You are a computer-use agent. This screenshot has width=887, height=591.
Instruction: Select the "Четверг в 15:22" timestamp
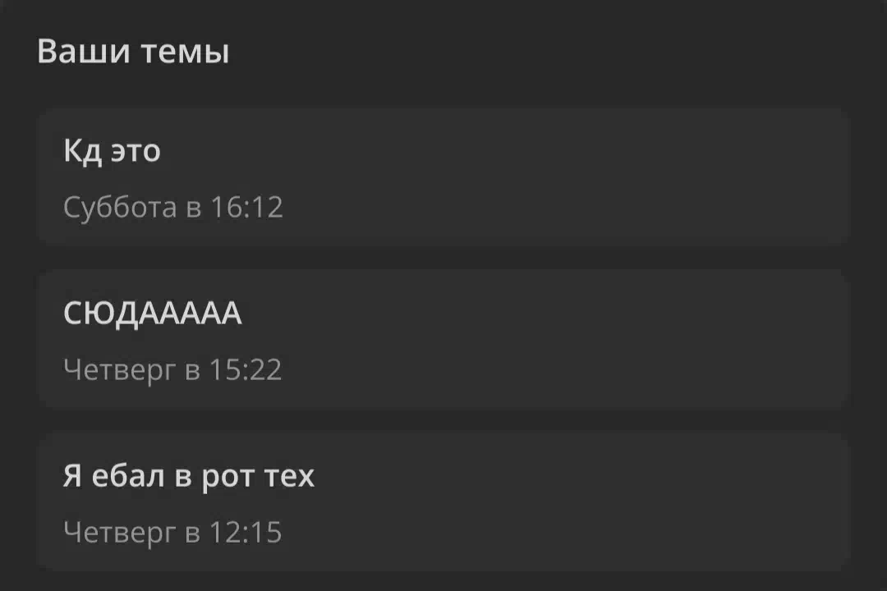point(172,369)
